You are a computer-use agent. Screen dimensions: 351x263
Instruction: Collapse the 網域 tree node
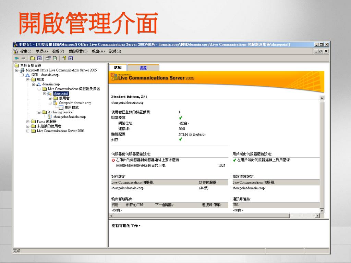(28, 79)
